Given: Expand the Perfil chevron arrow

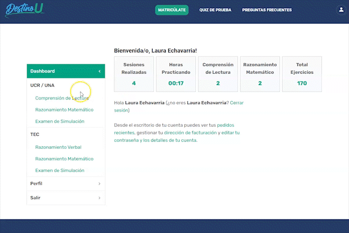Looking at the screenshot, I should [x=99, y=184].
